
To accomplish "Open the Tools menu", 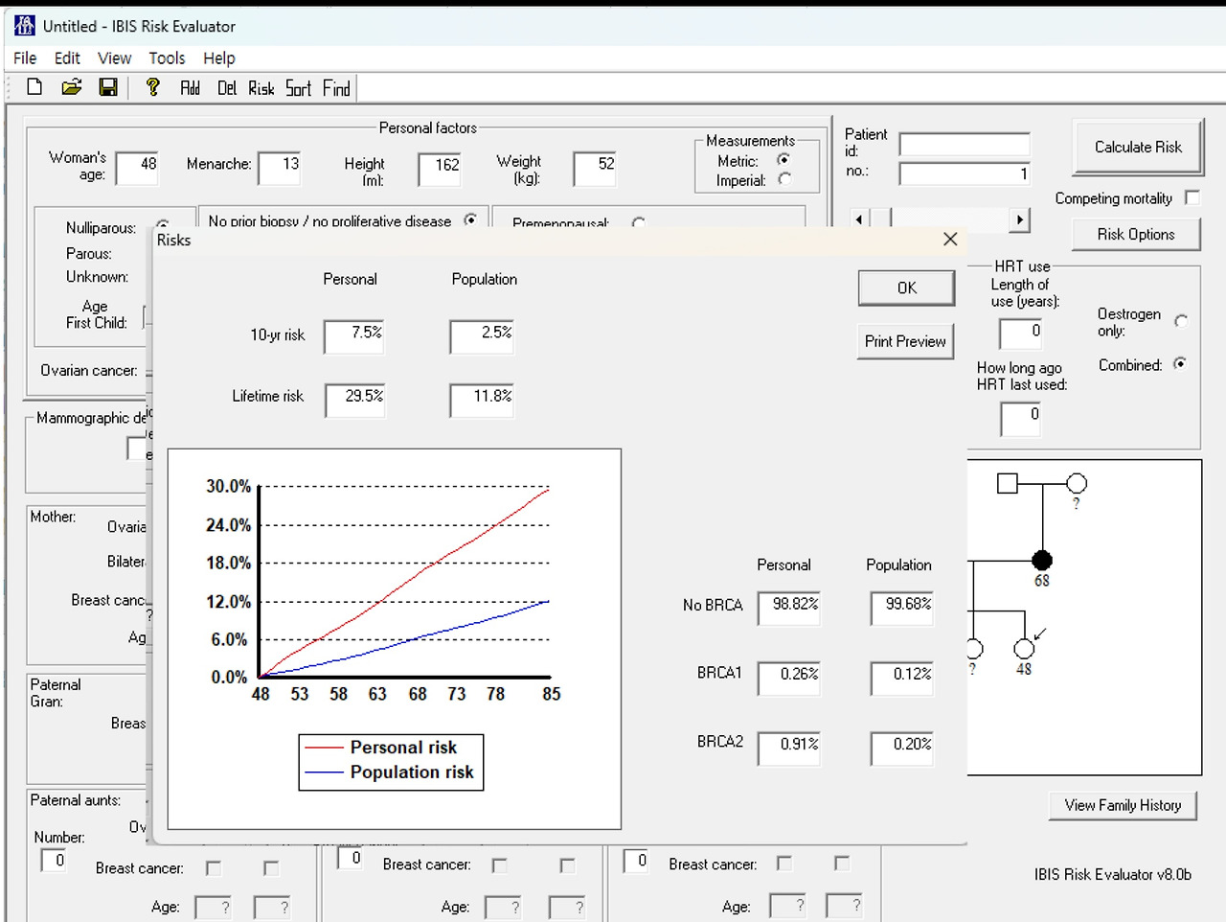I will pyautogui.click(x=167, y=58).
